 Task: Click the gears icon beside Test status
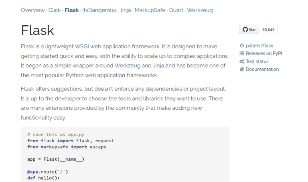pyautogui.click(x=242, y=61)
